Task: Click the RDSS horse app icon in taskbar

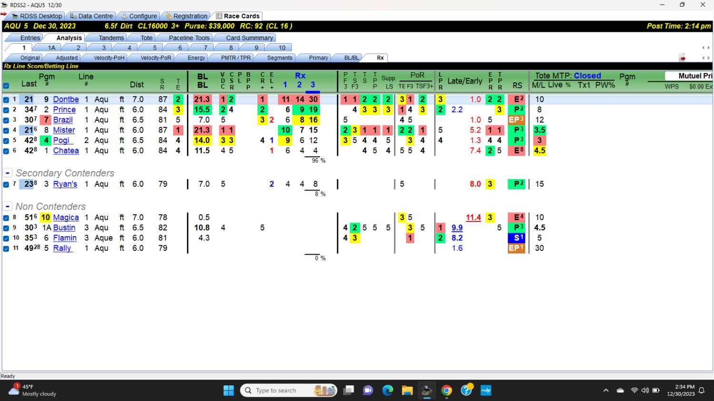Action: (x=426, y=391)
